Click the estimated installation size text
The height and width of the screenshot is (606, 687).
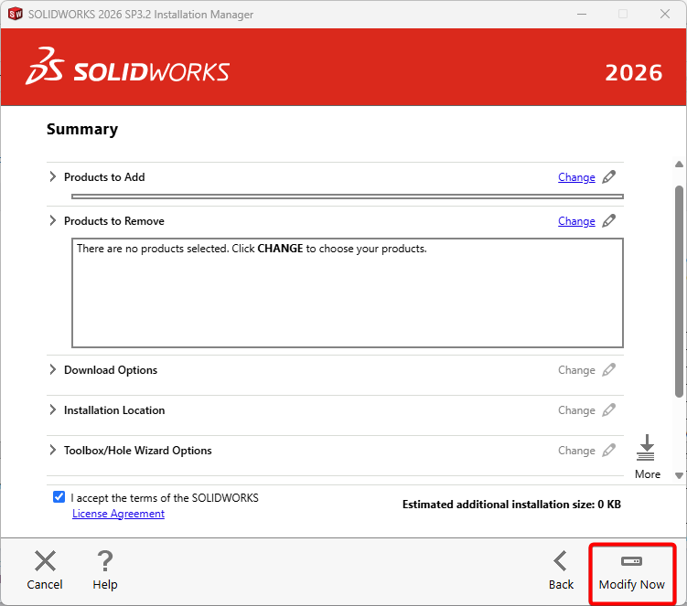click(x=511, y=505)
